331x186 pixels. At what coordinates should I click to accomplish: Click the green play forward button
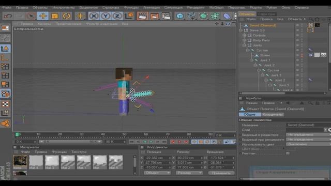tap(151, 142)
